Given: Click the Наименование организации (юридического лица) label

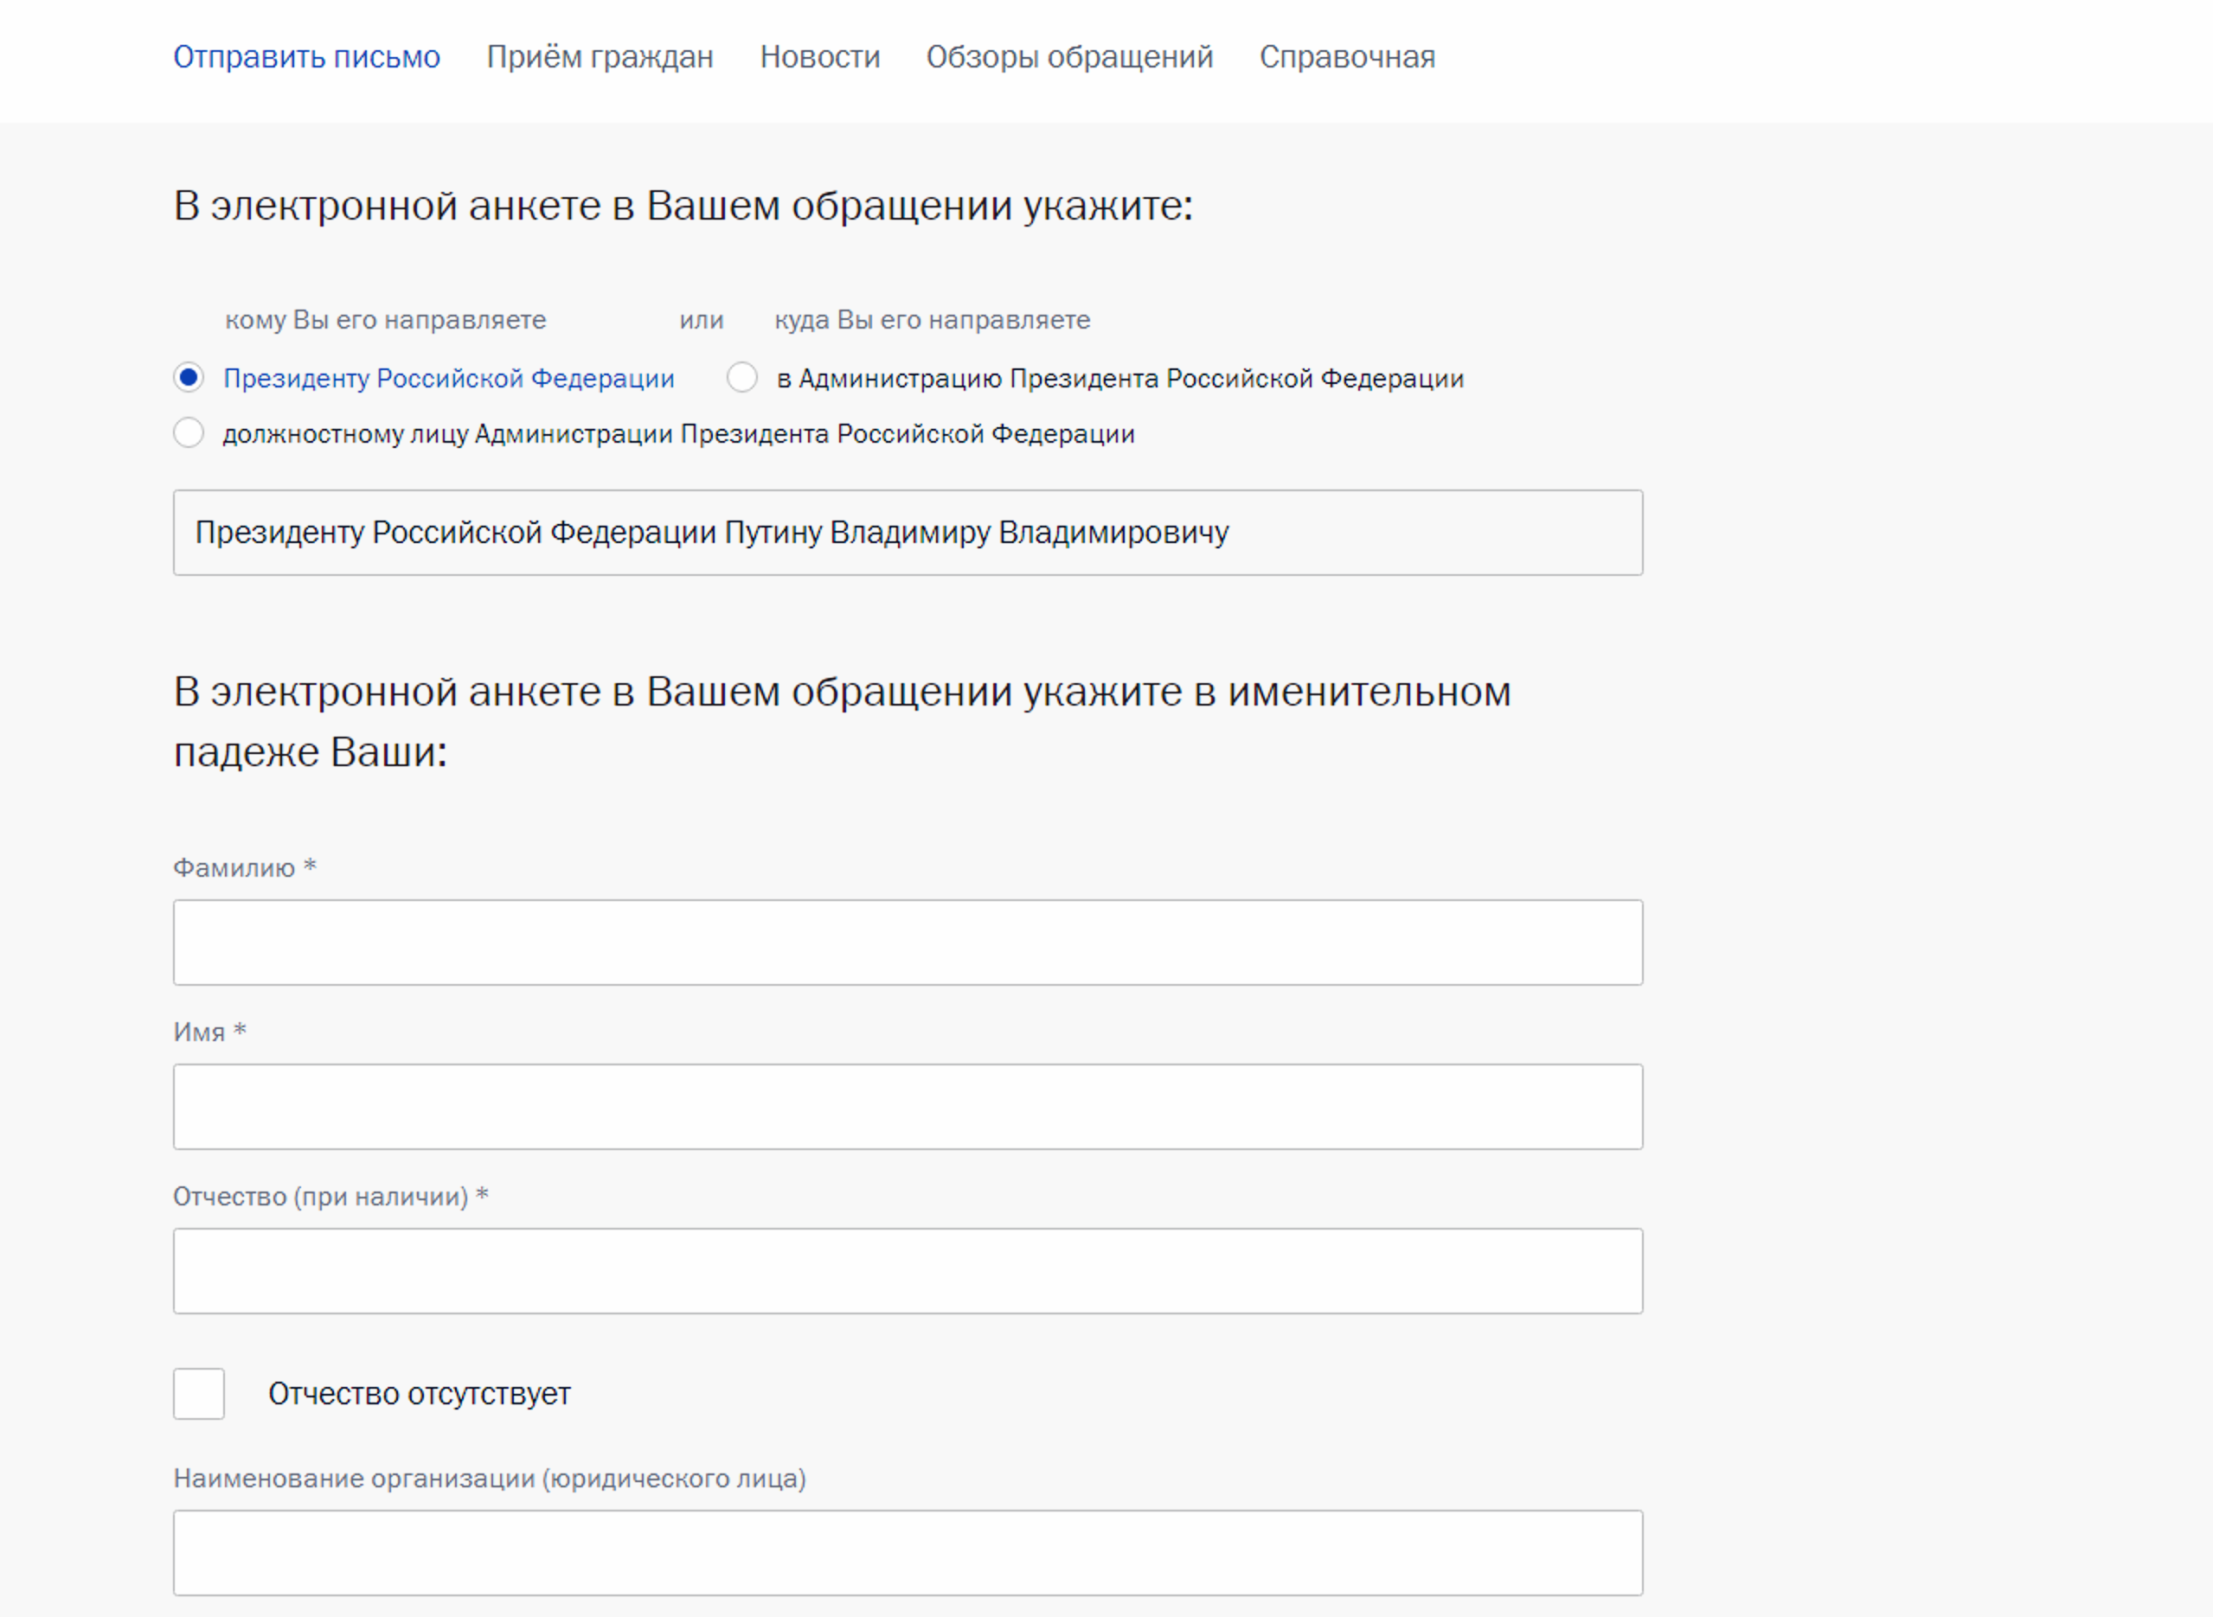Looking at the screenshot, I should [x=490, y=1478].
